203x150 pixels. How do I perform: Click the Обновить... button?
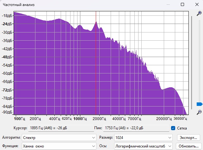(188, 146)
